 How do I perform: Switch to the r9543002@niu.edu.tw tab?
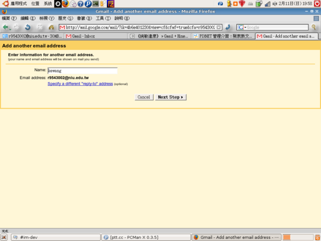click(32, 36)
